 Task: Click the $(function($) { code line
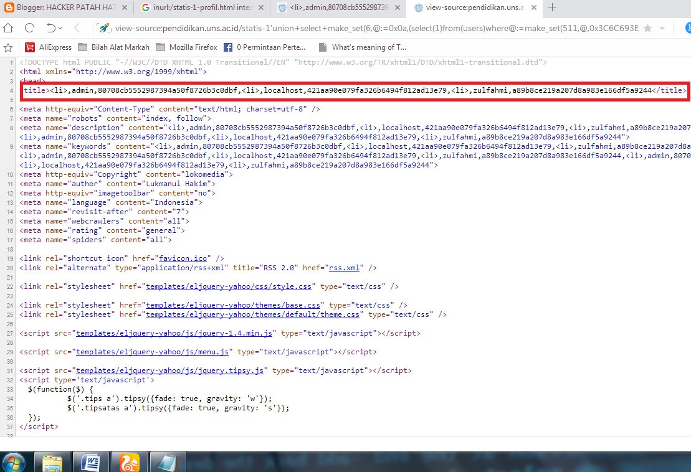60,389
